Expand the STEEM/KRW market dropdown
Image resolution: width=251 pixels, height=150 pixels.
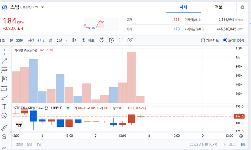(42, 7)
